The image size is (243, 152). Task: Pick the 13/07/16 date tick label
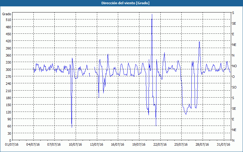click(x=97, y=145)
